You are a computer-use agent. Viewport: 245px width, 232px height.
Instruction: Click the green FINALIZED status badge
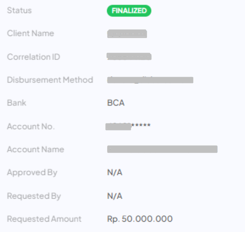tap(129, 11)
